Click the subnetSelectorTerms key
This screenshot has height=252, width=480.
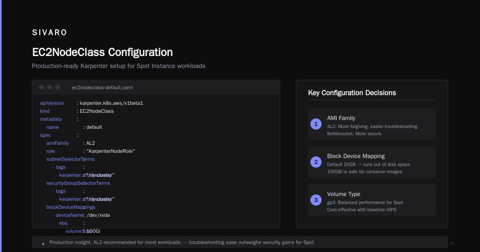click(x=70, y=159)
